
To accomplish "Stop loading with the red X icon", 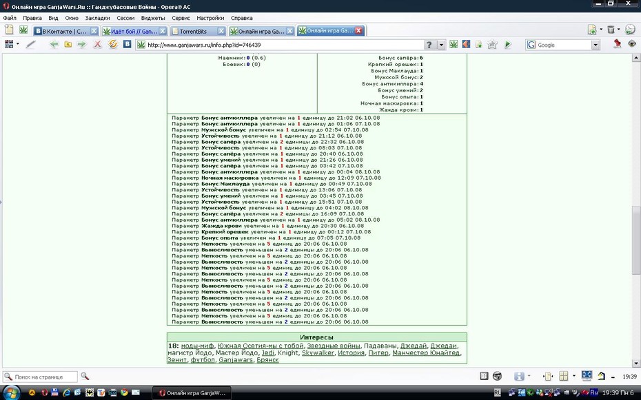I will point(97,45).
